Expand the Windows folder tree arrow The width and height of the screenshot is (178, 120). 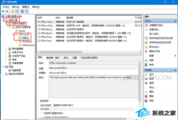pos(17,42)
